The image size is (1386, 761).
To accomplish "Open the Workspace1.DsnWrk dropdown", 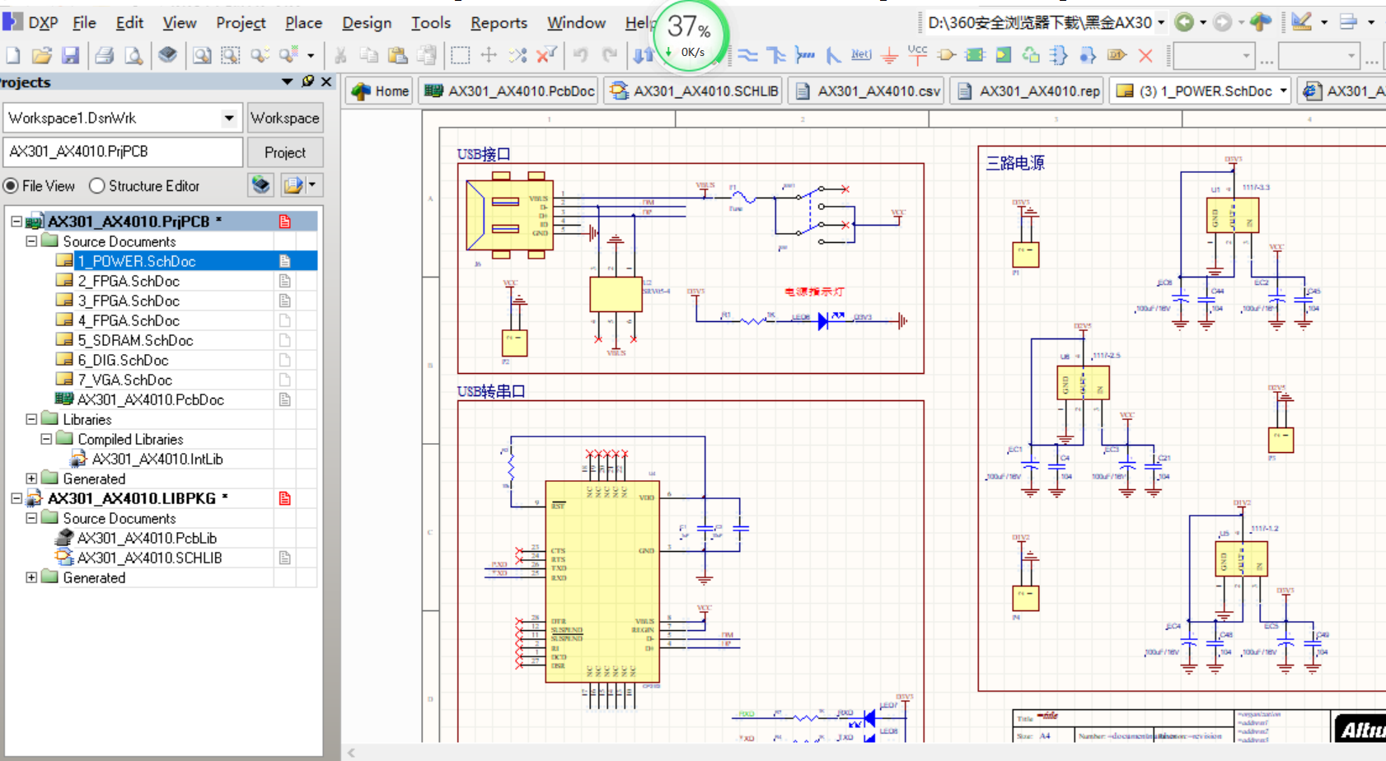I will 229,118.
